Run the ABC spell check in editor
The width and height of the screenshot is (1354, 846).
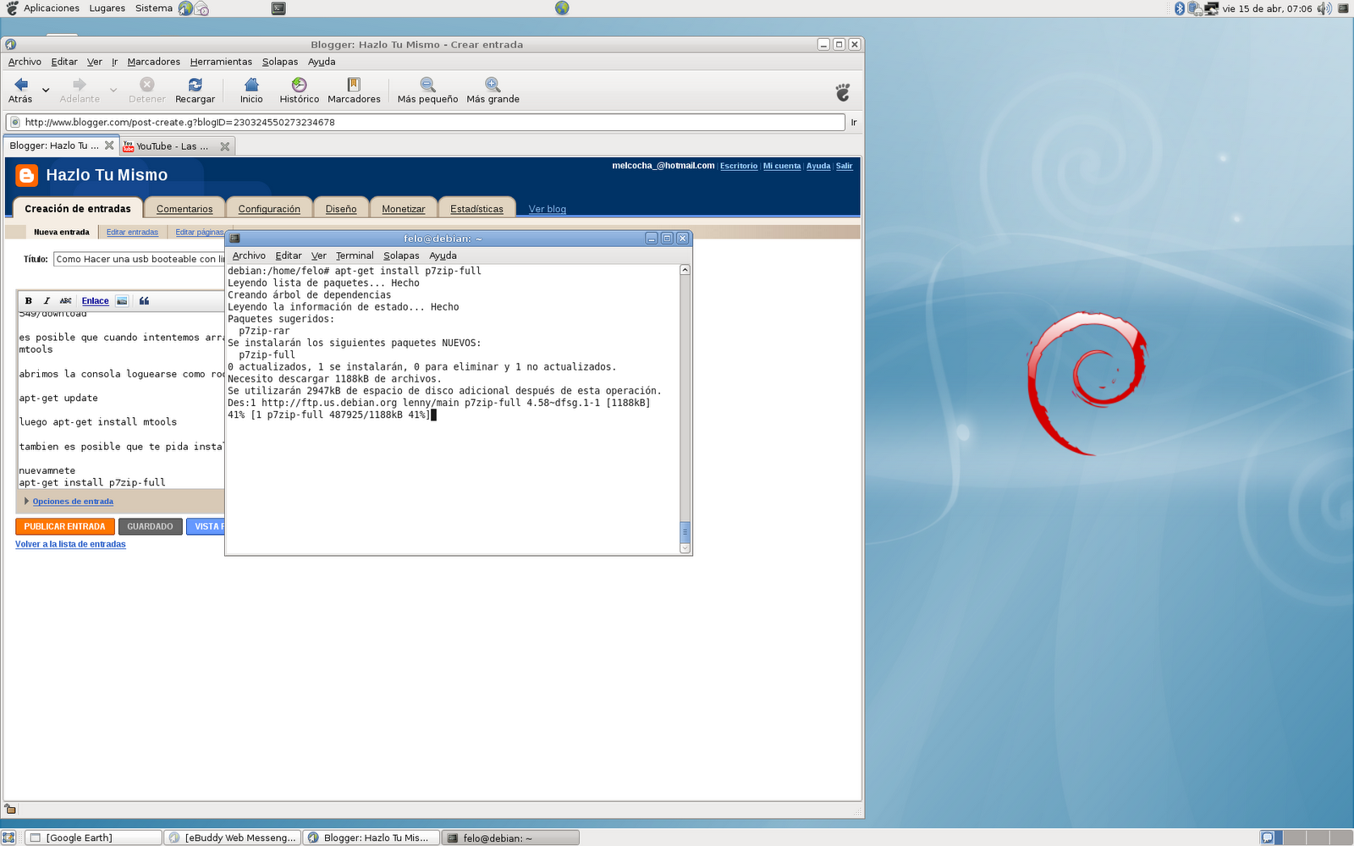(65, 300)
